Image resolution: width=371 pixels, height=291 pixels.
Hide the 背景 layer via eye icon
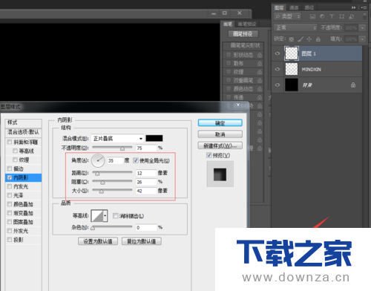pyautogui.click(x=278, y=85)
